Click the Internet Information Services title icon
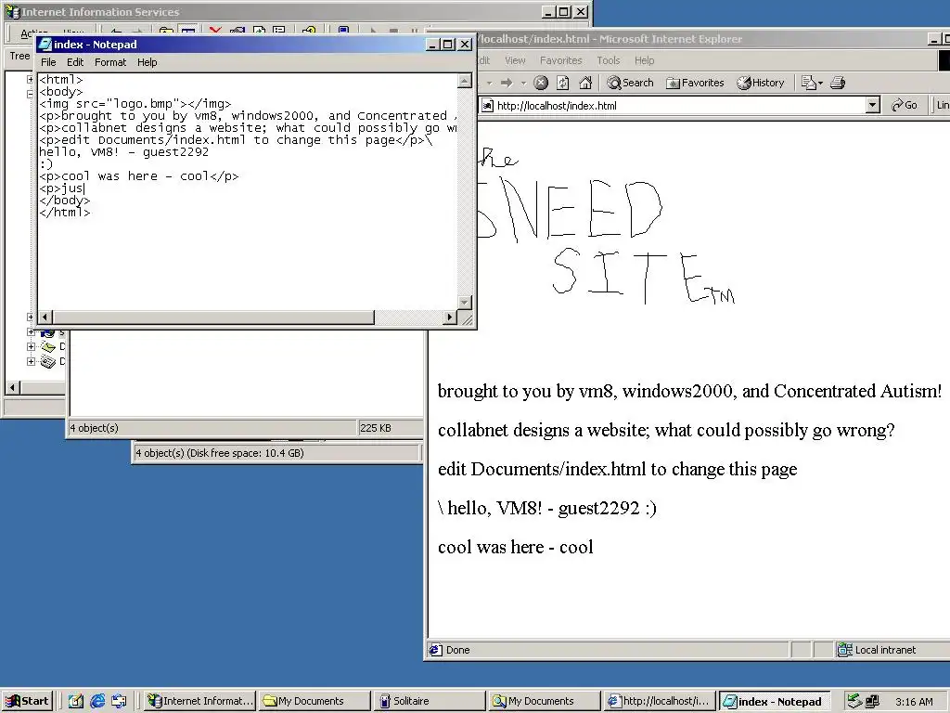 (12, 11)
